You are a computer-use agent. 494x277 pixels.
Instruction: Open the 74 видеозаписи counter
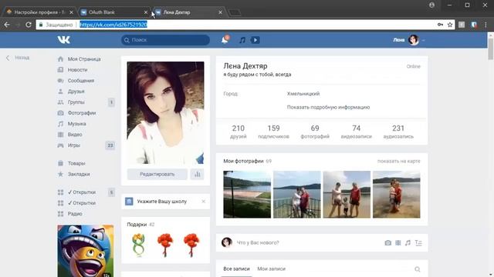coord(357,132)
